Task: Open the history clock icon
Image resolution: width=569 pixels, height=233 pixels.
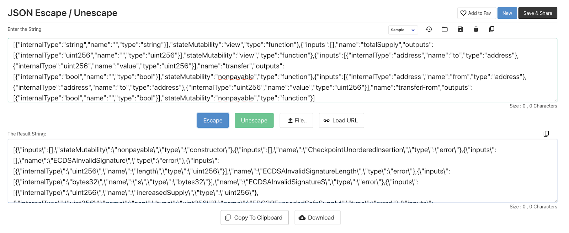Action: point(429,29)
